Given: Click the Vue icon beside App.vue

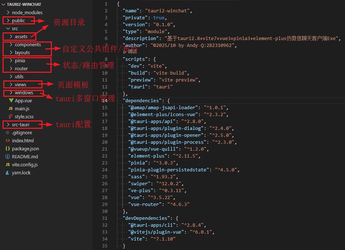Looking at the screenshot, I should 11,101.
